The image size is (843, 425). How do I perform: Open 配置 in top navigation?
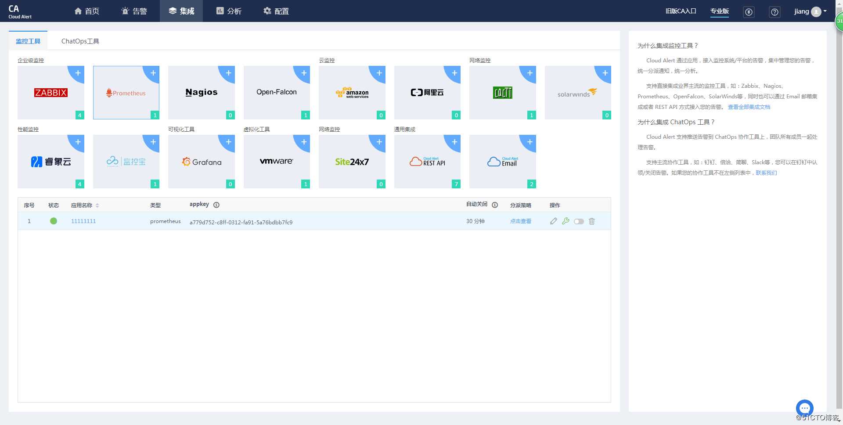pos(276,11)
